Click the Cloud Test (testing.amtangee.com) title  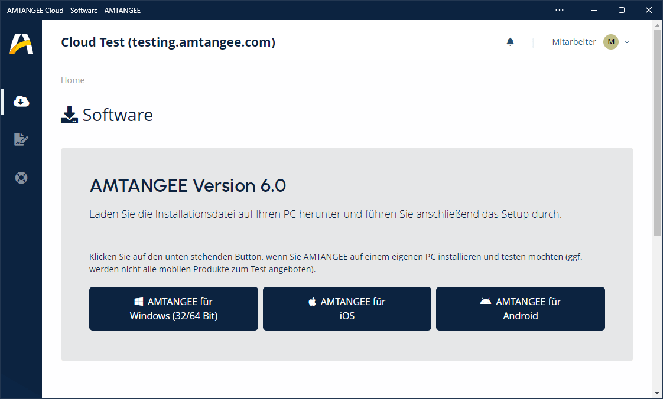click(168, 42)
